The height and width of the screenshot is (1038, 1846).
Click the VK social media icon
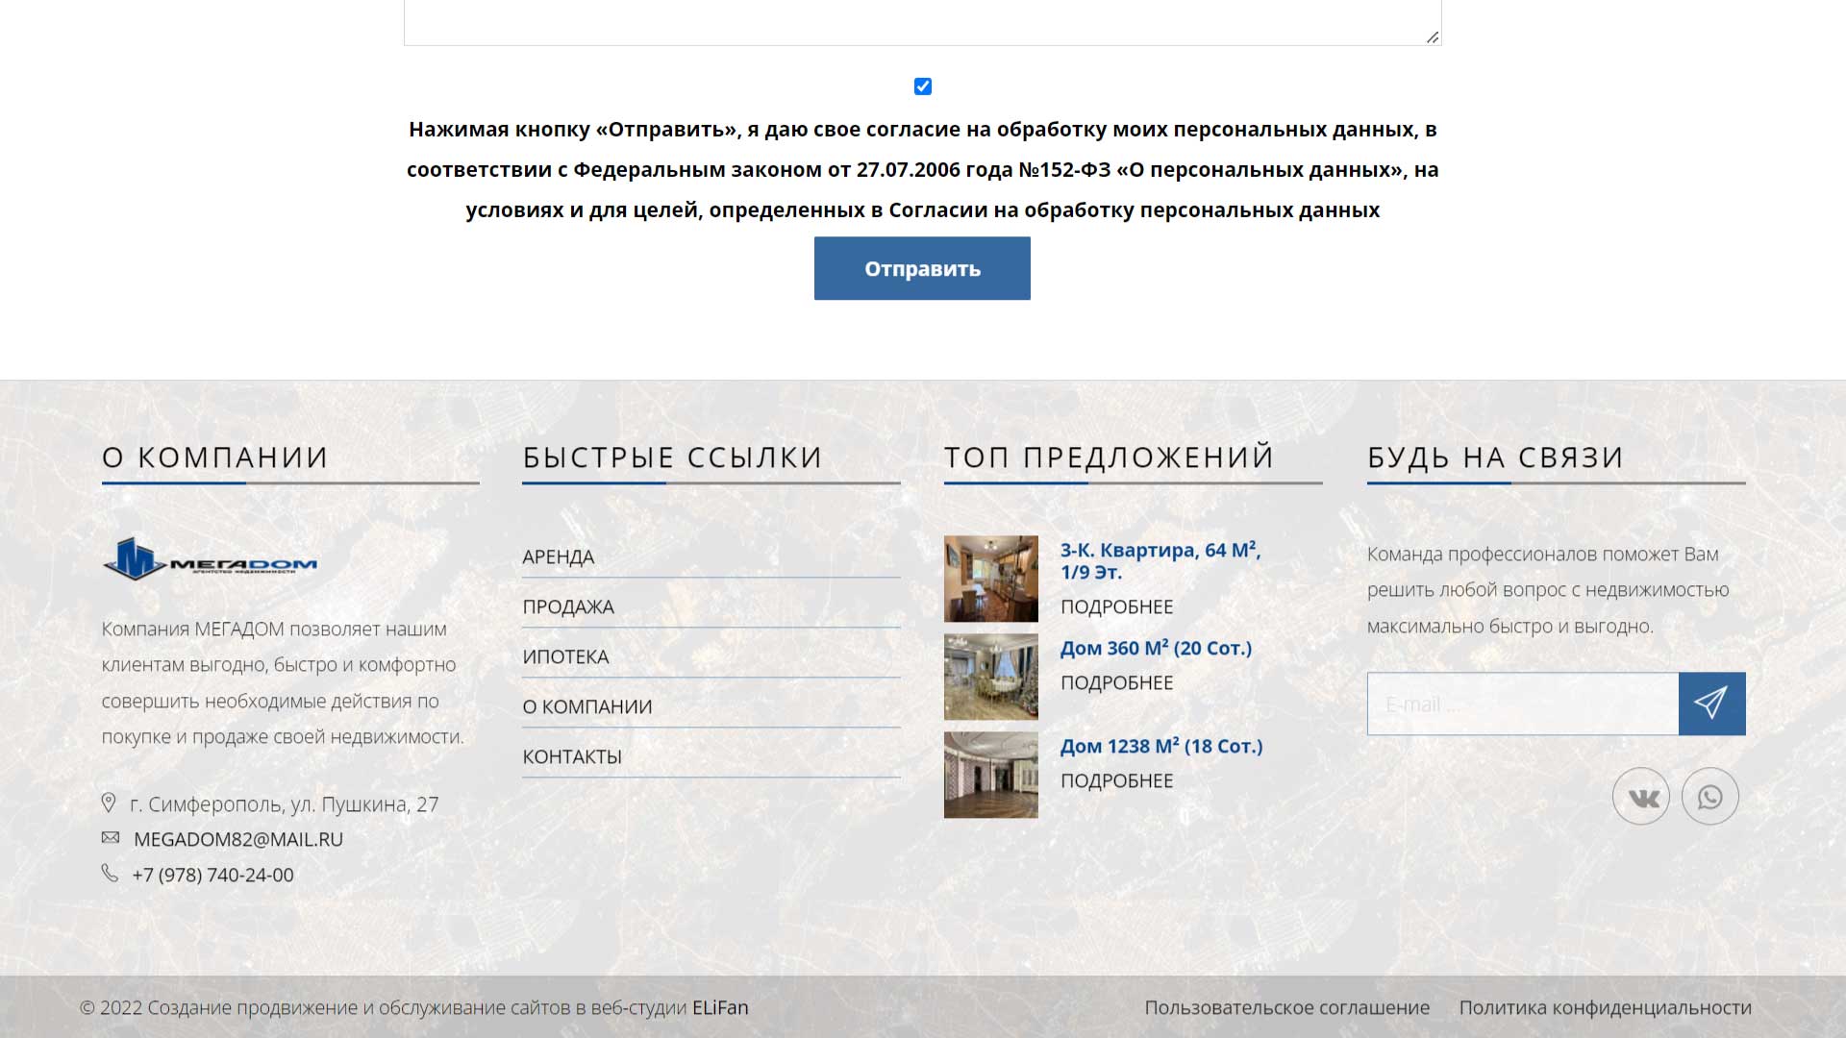tap(1642, 796)
